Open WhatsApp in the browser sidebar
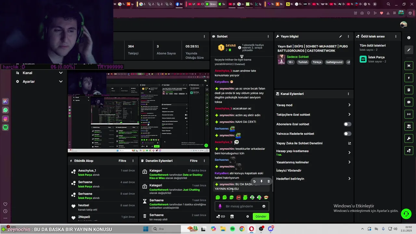Screen dimensions: 416x234 click(6, 110)
